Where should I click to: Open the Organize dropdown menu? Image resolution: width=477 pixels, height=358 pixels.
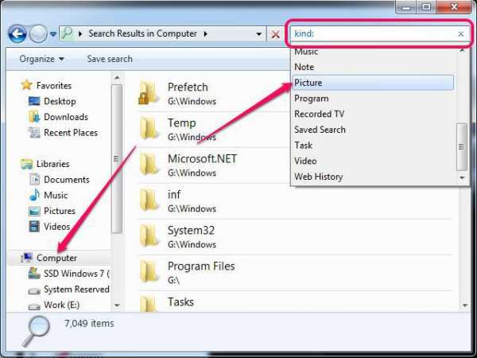pyautogui.click(x=42, y=59)
